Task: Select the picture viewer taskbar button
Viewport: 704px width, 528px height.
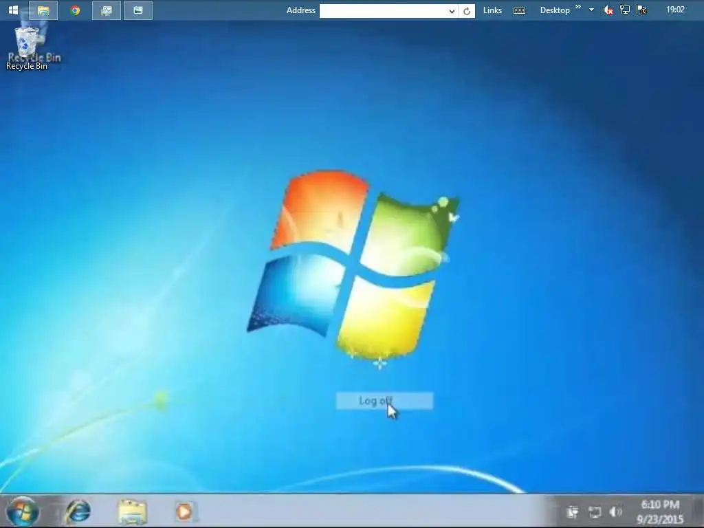Action: (x=107, y=10)
